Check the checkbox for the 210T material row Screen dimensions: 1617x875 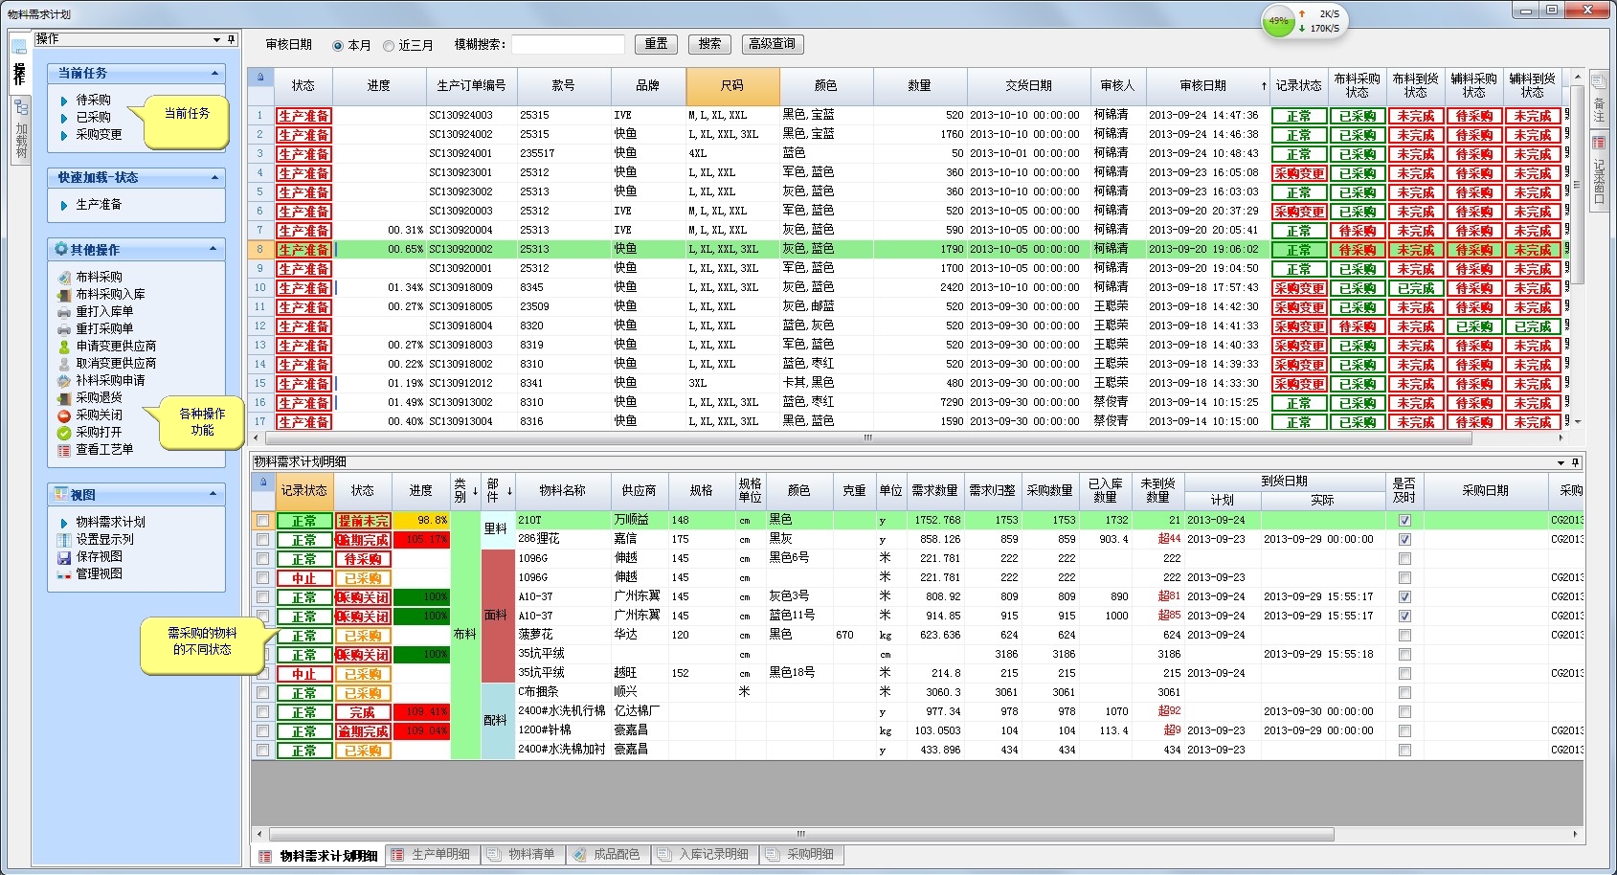[262, 520]
